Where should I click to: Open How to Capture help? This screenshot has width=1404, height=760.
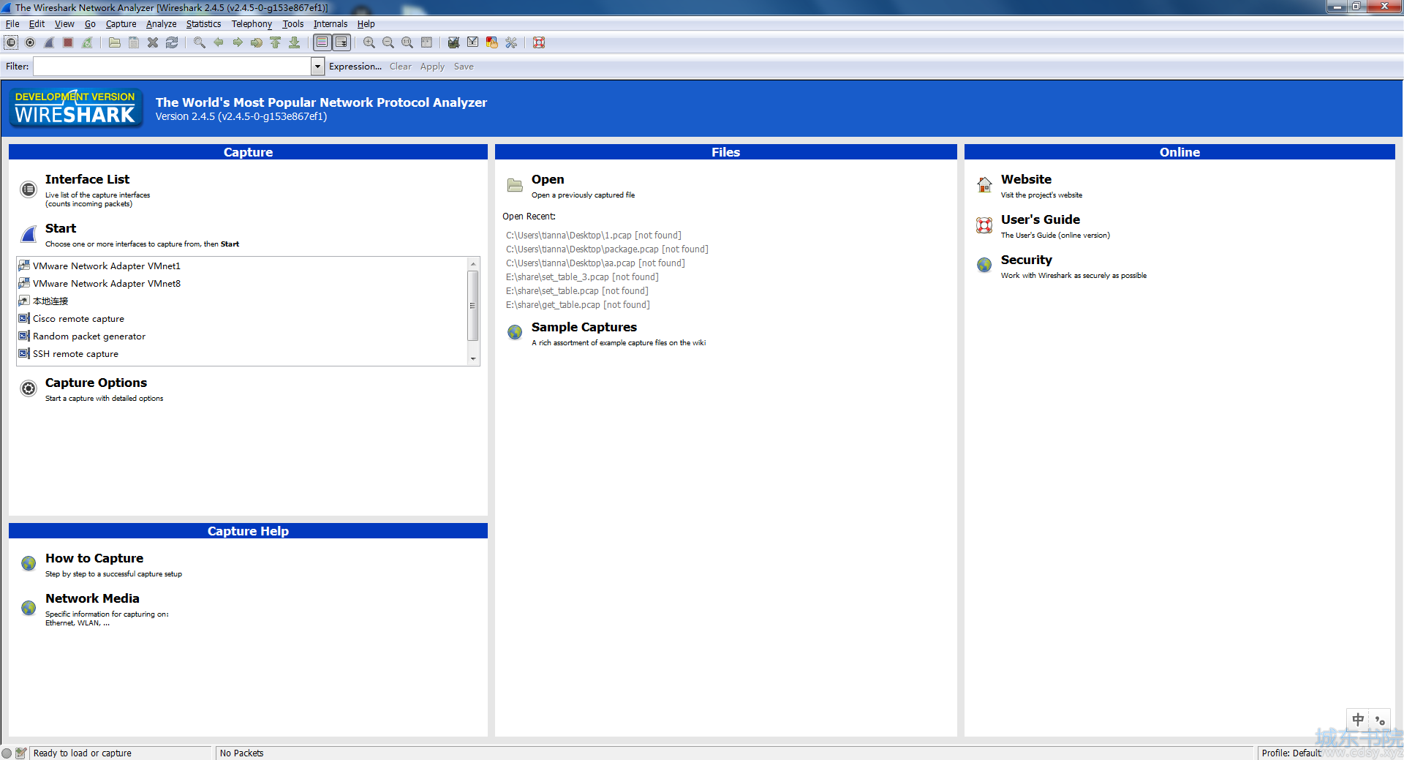94,558
